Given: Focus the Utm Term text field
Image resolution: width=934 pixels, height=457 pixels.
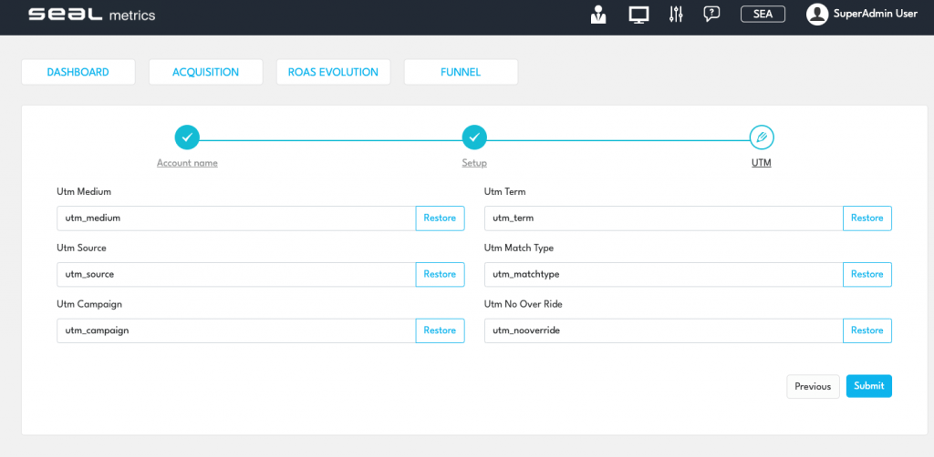Looking at the screenshot, I should (x=663, y=218).
